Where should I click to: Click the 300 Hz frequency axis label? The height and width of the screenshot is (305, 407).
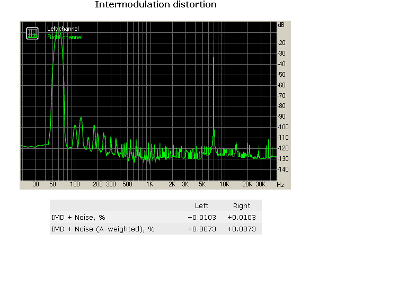pyautogui.click(x=111, y=184)
